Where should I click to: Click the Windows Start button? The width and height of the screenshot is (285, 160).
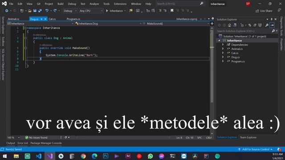pyautogui.click(x=5, y=156)
